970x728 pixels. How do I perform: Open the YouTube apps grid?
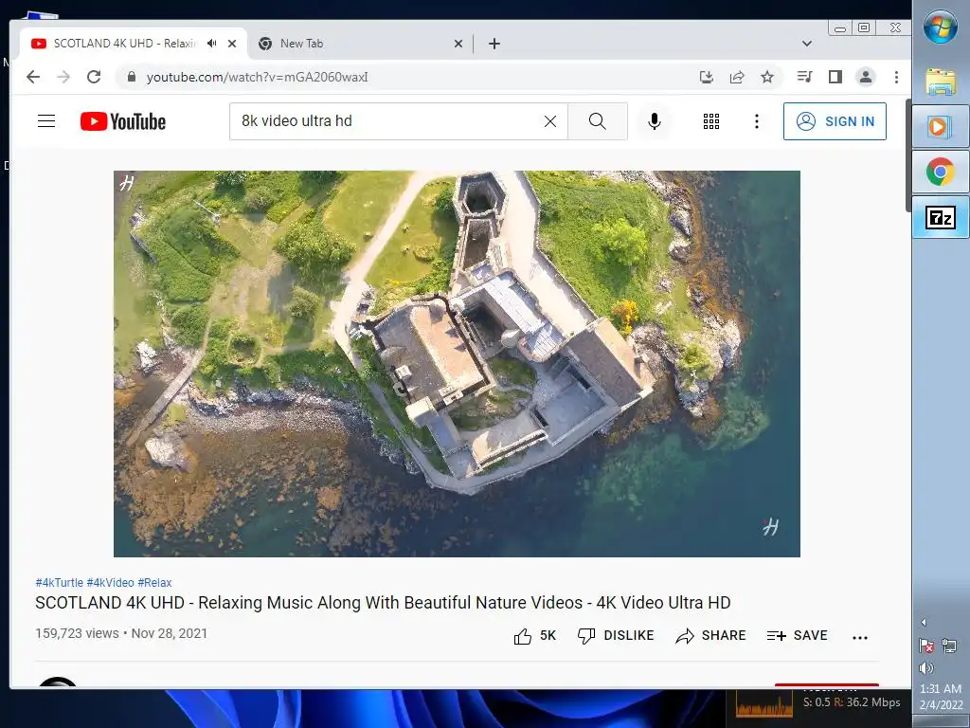coord(711,121)
